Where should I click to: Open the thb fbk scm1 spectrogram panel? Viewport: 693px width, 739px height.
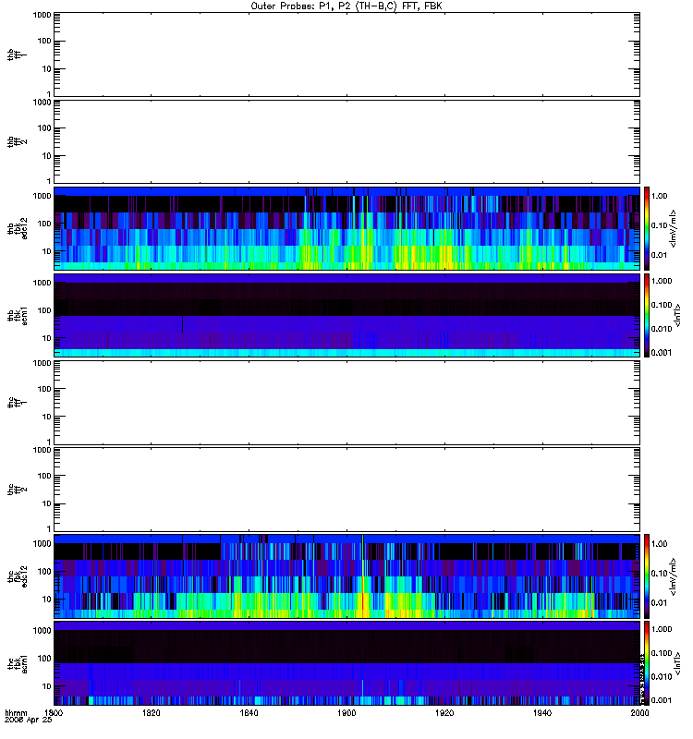pyautogui.click(x=346, y=315)
